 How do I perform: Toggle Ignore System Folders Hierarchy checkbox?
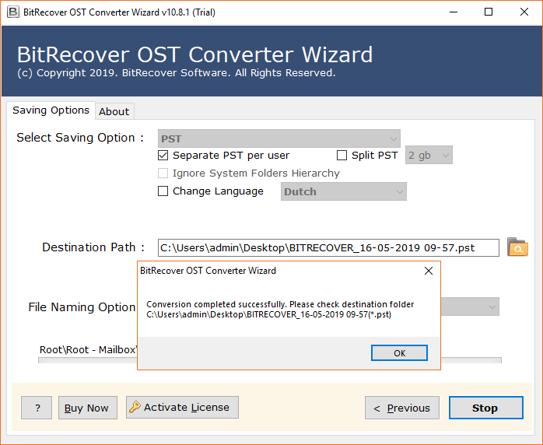tap(163, 173)
